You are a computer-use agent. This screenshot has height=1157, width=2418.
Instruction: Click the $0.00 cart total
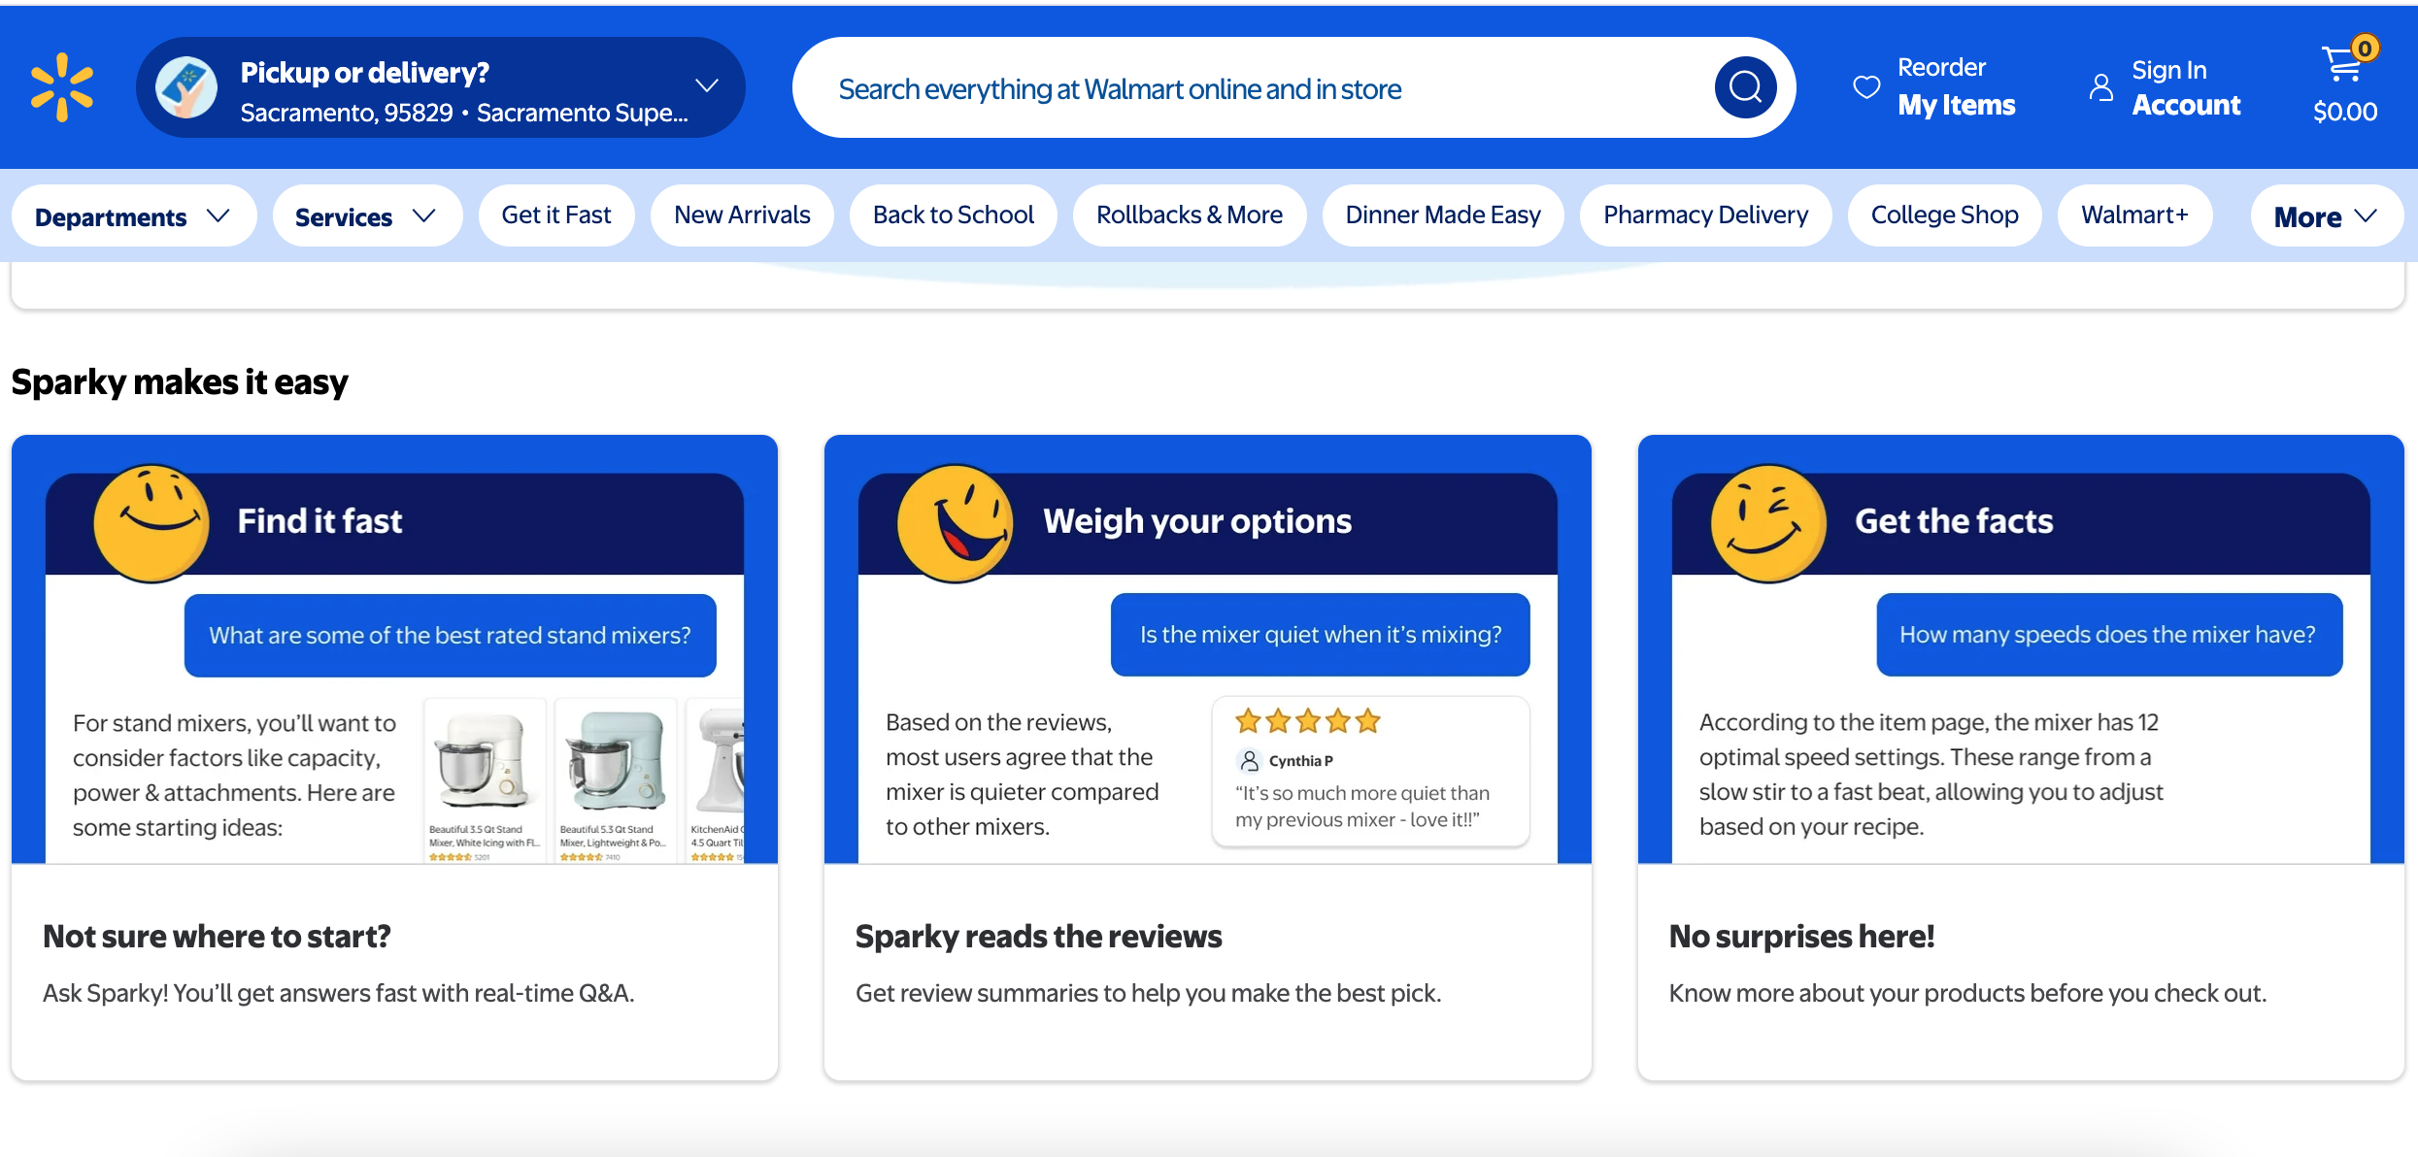pos(2345,112)
